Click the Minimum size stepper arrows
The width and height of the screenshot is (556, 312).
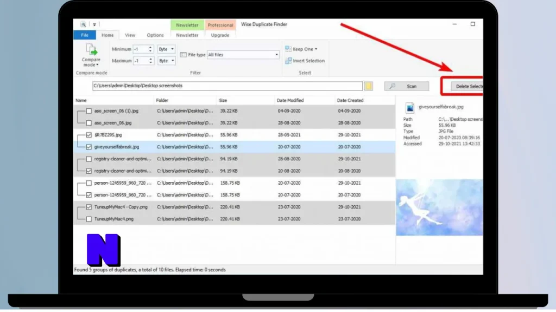pos(150,49)
